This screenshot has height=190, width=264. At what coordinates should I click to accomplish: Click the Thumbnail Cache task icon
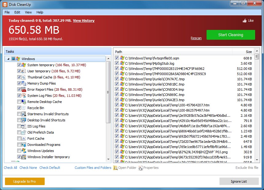pyautogui.click(x=24, y=77)
